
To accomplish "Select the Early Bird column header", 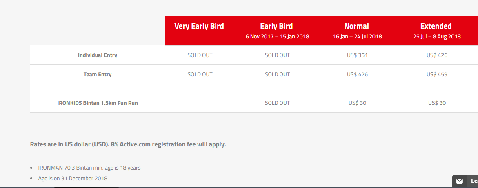I will coord(277,26).
